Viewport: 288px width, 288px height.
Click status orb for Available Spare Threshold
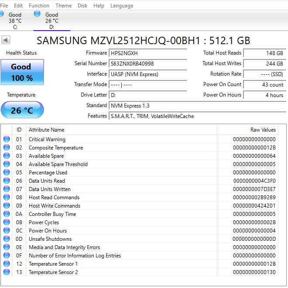[x=7, y=164]
